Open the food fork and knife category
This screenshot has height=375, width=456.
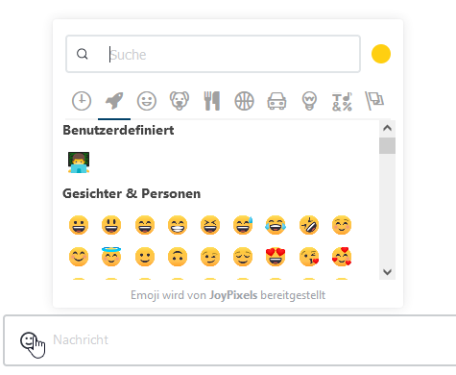click(x=212, y=101)
